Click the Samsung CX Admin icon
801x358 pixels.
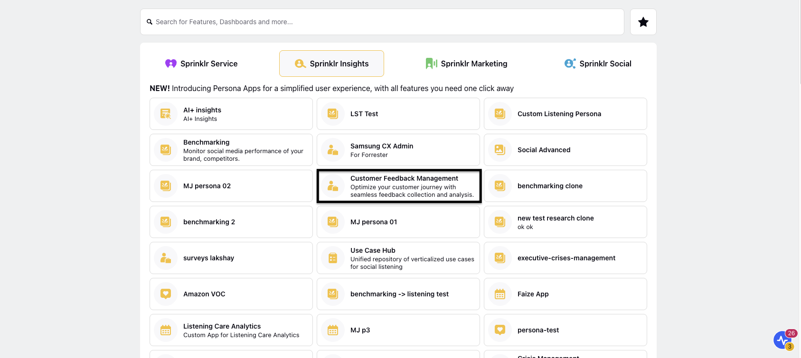pyautogui.click(x=333, y=150)
